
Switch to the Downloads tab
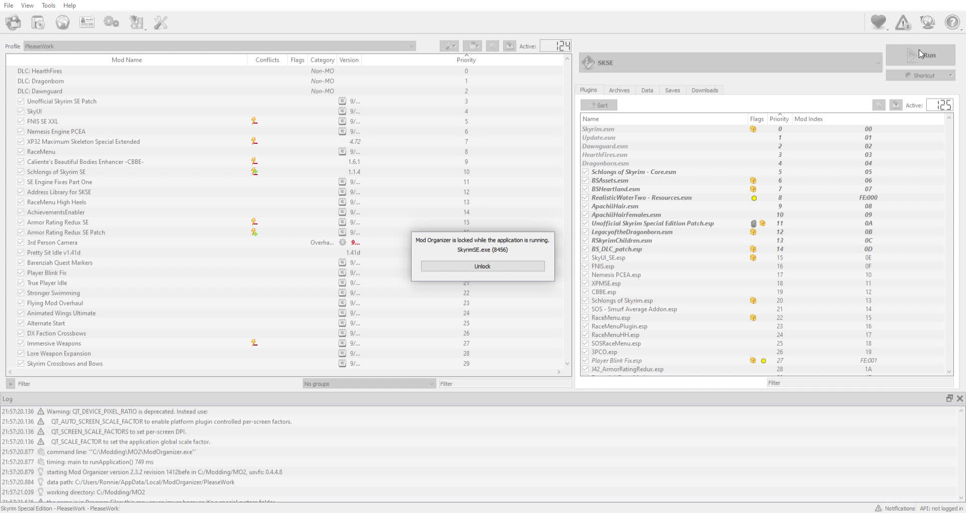point(704,91)
